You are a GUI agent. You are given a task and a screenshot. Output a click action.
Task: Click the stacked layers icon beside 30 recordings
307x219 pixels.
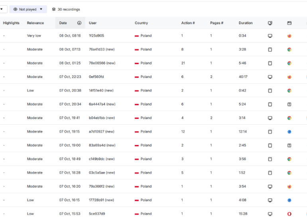(x=54, y=9)
